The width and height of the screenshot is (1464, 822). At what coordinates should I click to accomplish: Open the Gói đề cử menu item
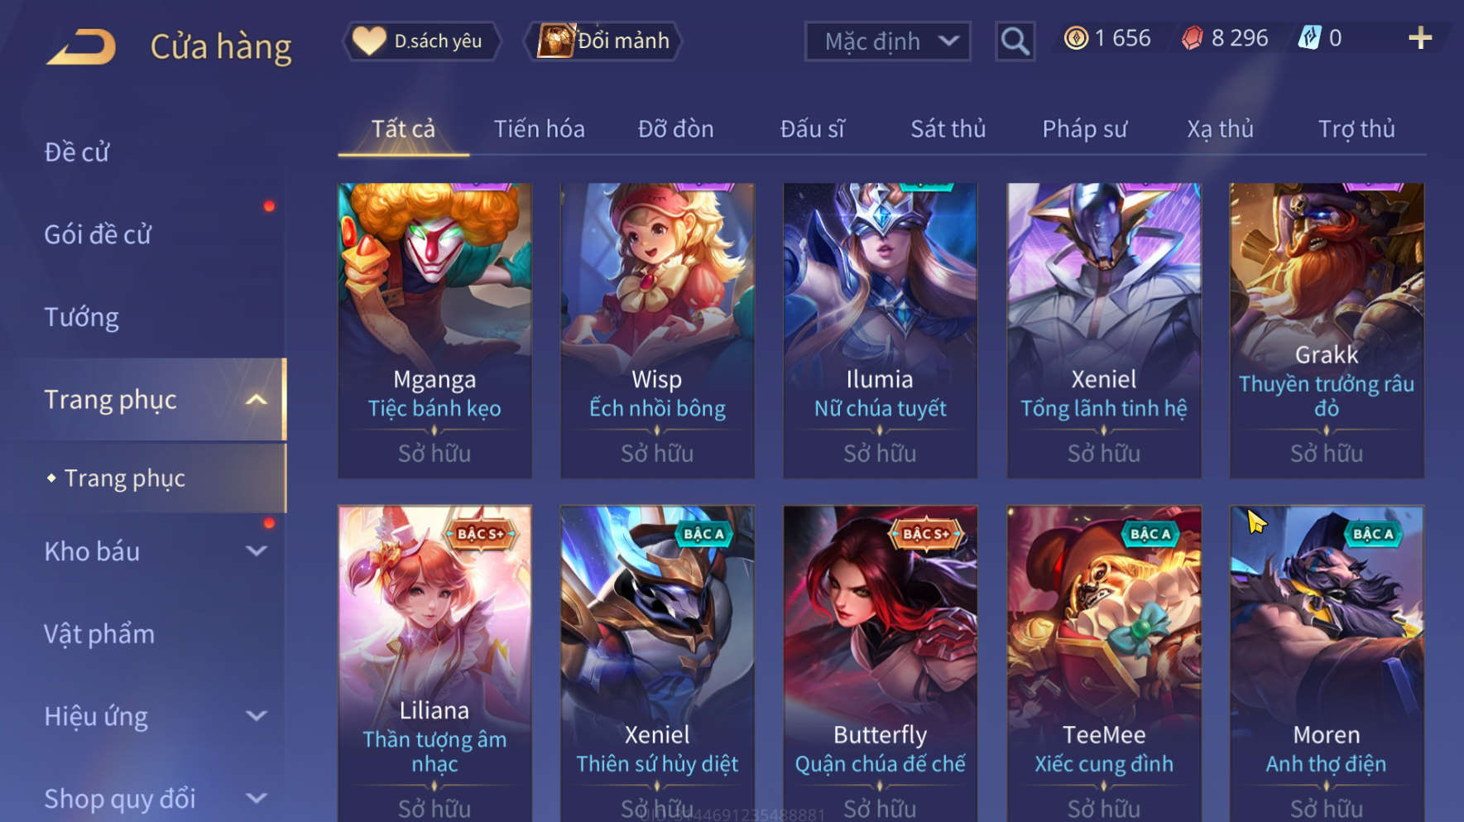(x=98, y=234)
